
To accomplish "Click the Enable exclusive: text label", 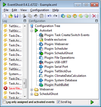I will [56, 40].
